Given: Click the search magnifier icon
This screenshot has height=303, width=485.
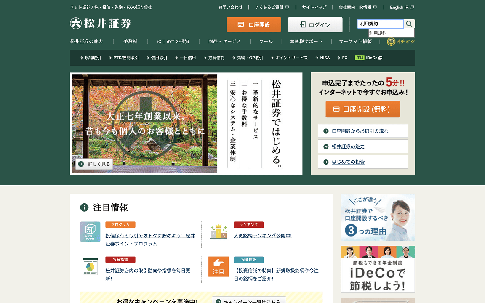Looking at the screenshot, I should [x=409, y=24].
